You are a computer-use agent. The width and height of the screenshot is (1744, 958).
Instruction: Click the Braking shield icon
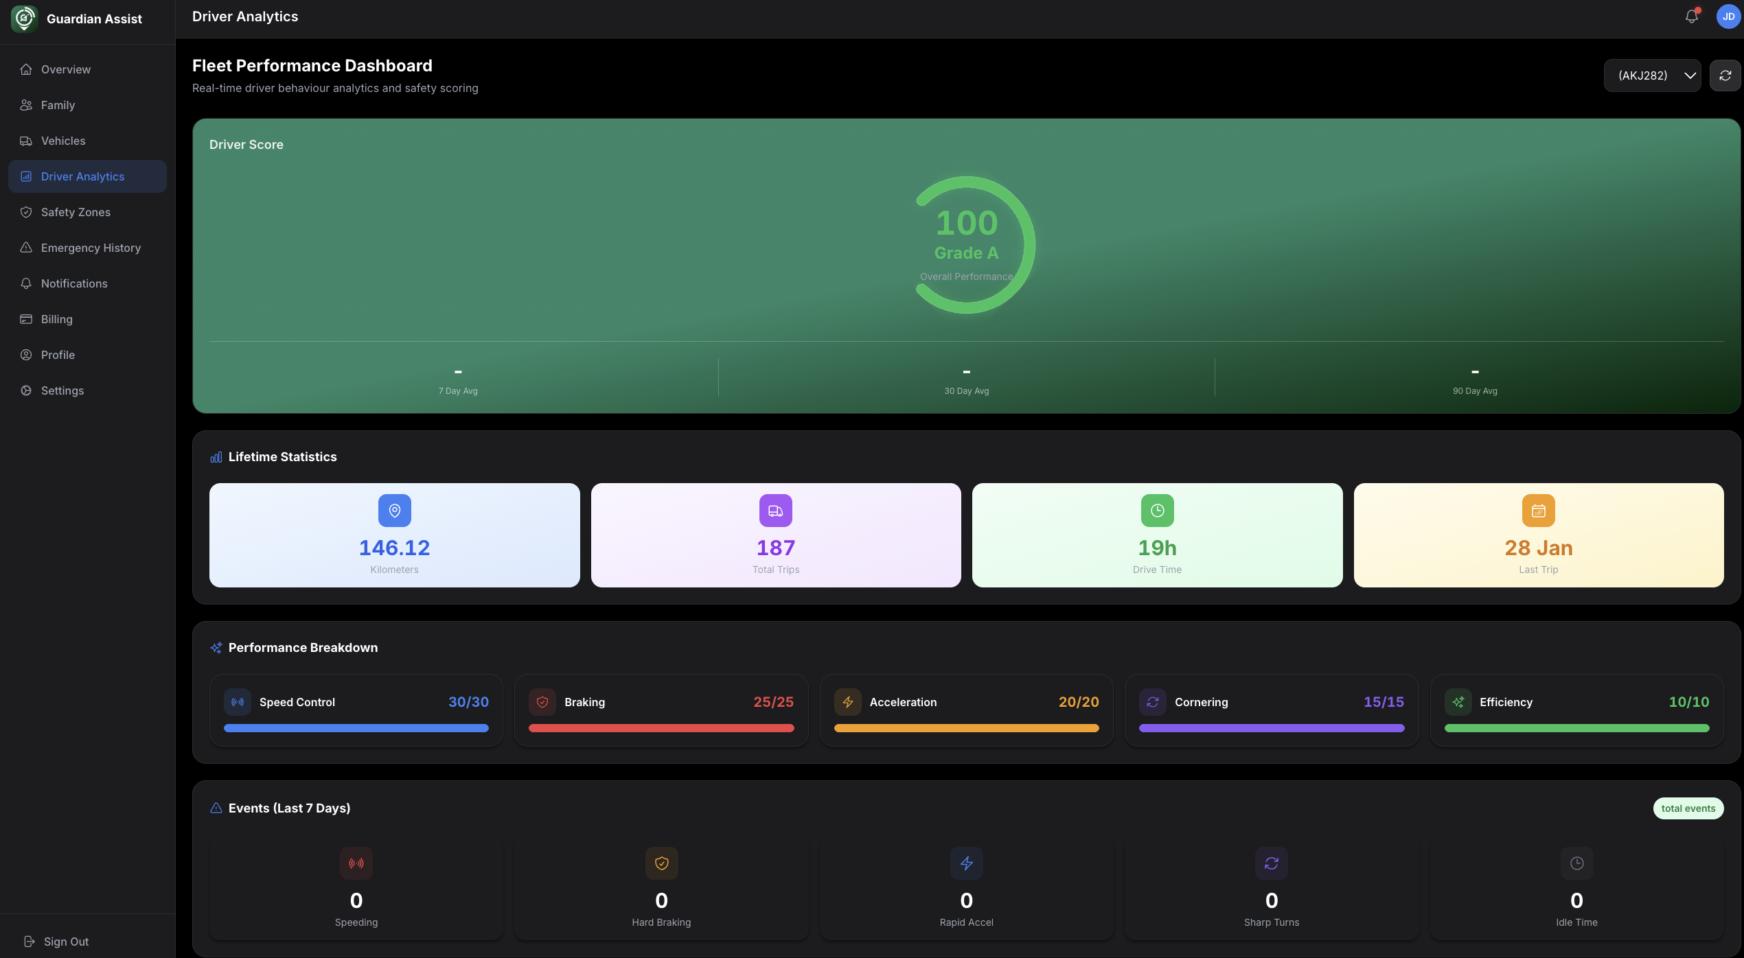click(x=542, y=702)
